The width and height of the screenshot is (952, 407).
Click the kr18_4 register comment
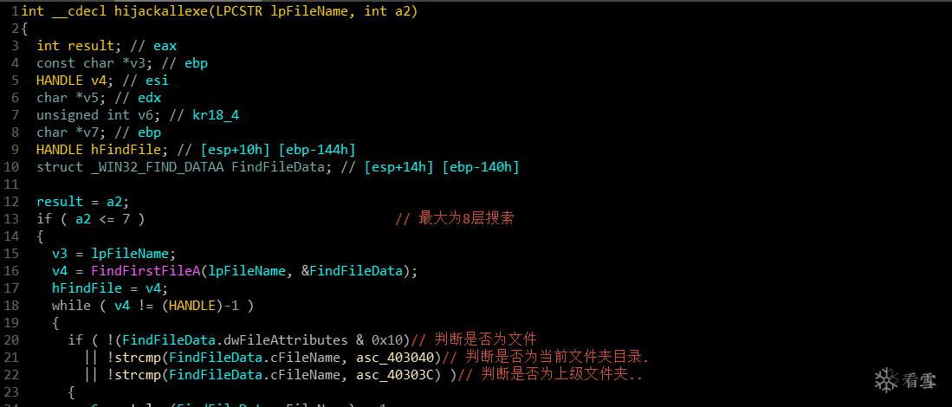(x=215, y=114)
